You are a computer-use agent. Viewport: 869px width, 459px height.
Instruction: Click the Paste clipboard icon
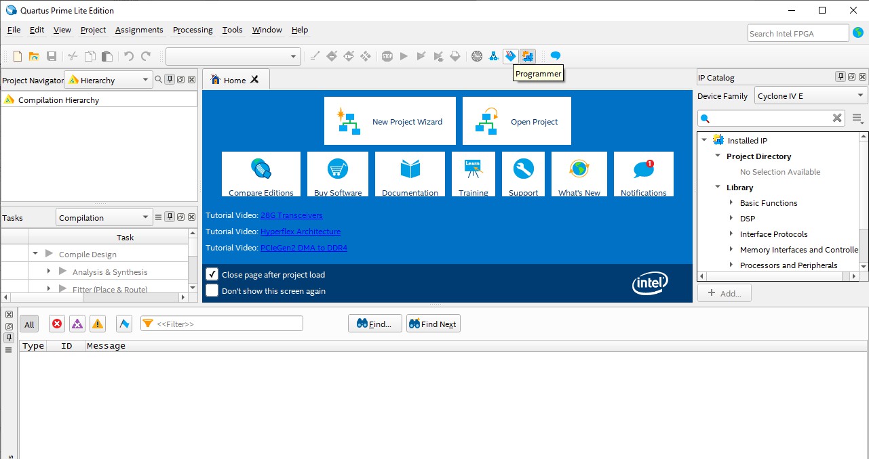coord(107,56)
